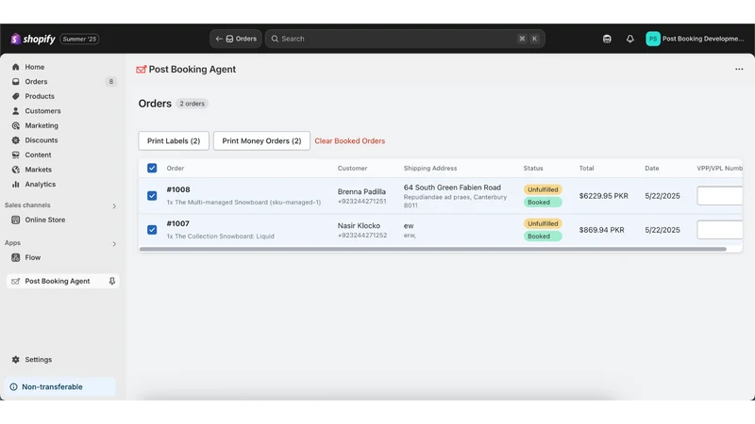Focus the Search field
Screen dimensions: 755x424
pyautogui.click(x=405, y=39)
